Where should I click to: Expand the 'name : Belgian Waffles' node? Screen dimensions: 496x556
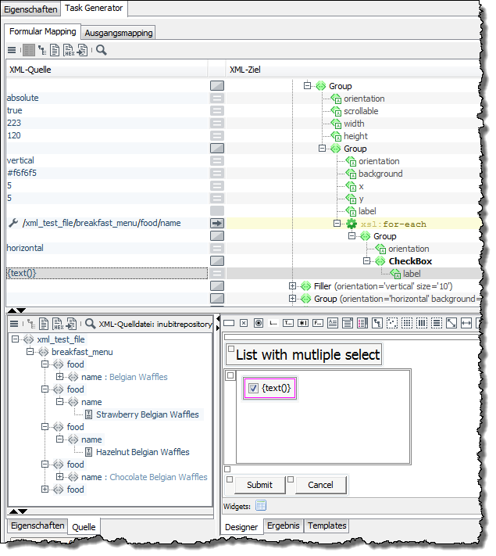60,377
